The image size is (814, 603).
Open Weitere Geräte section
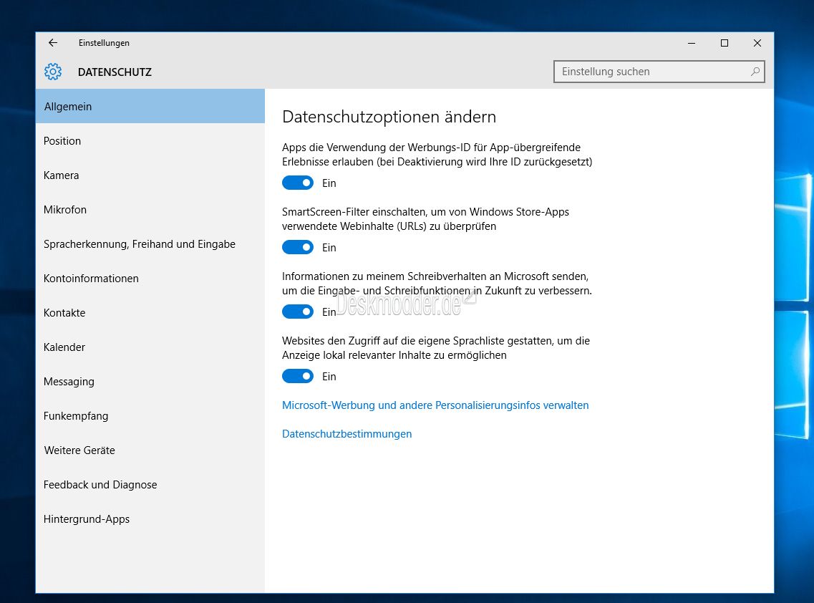pos(150,450)
